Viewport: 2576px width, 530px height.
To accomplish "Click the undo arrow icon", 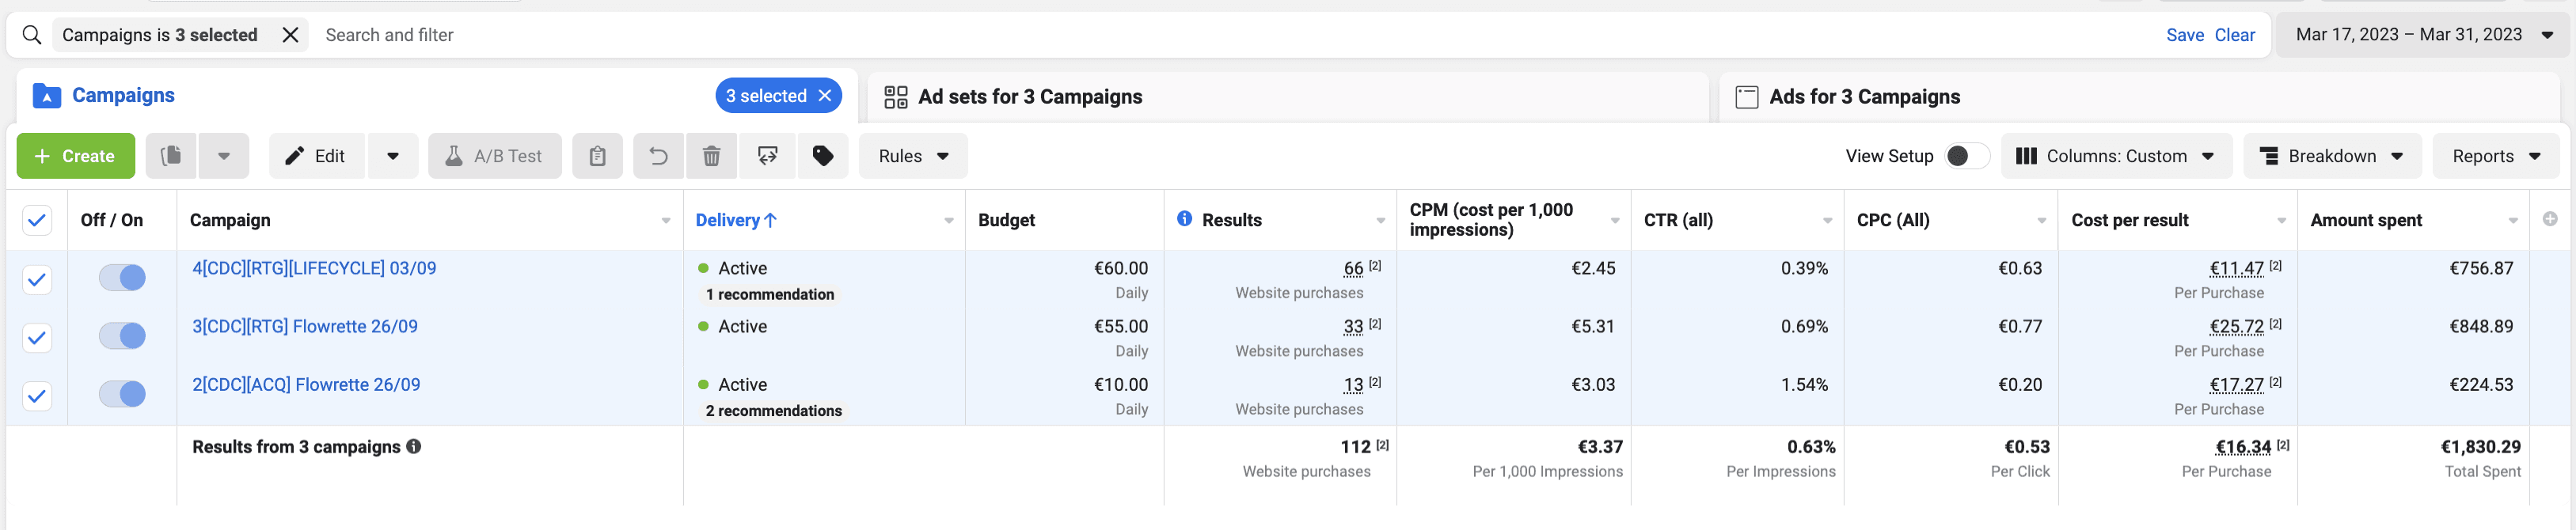I will tap(658, 156).
